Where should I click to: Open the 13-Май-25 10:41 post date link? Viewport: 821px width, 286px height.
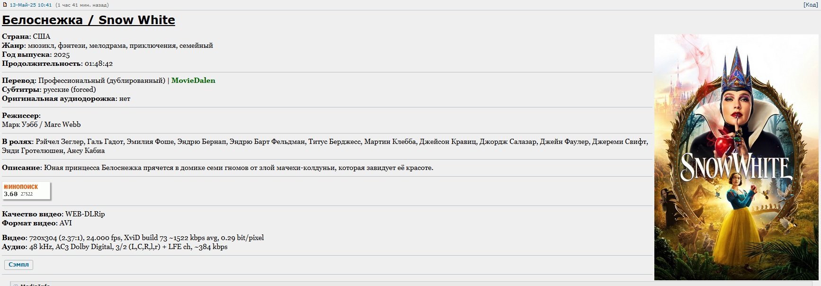pos(31,5)
